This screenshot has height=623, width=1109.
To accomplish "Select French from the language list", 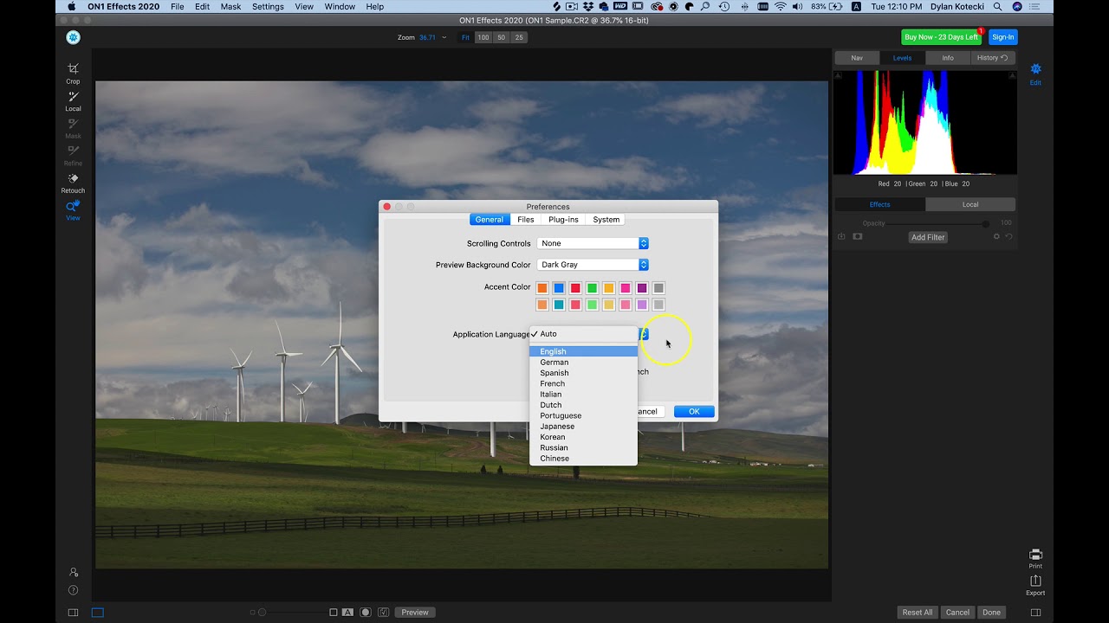I will [552, 383].
